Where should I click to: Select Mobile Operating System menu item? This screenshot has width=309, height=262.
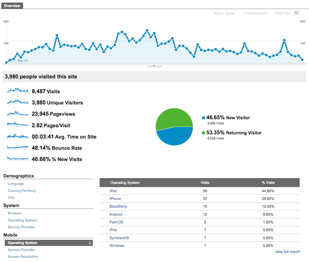click(x=49, y=243)
